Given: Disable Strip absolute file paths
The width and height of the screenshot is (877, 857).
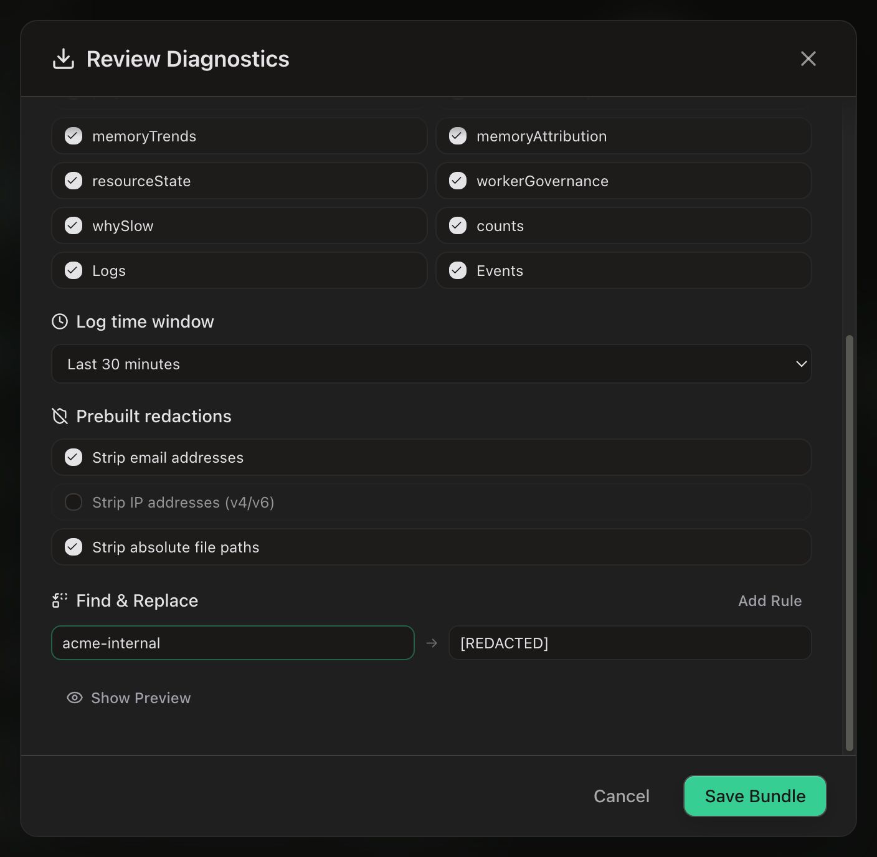Looking at the screenshot, I should (x=73, y=547).
